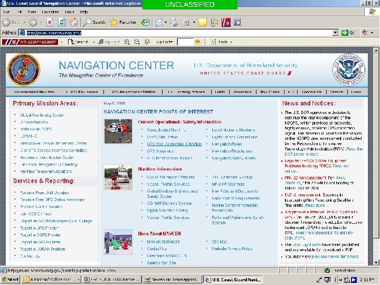
Task: Go to the Home page icon
Action: pyautogui.click(x=73, y=22)
